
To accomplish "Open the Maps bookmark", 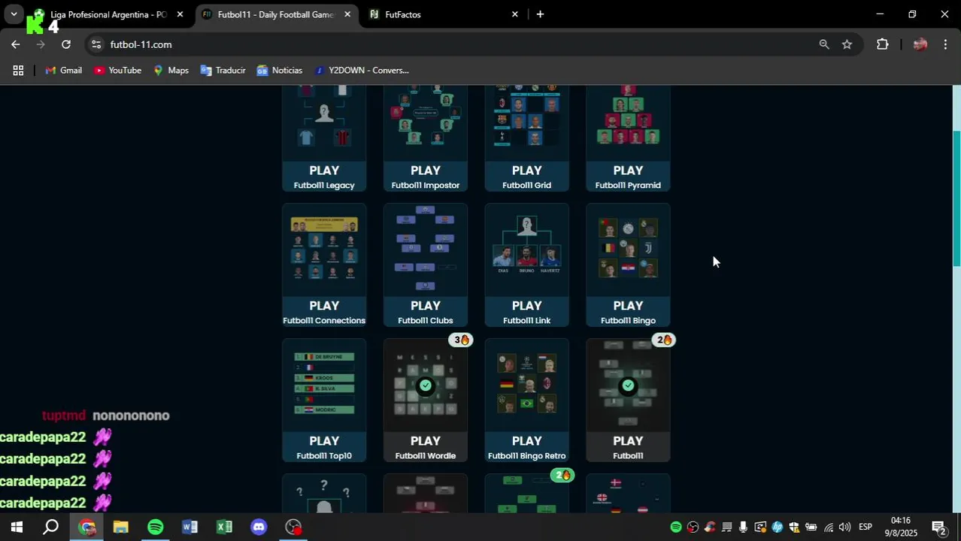I will click(x=171, y=71).
